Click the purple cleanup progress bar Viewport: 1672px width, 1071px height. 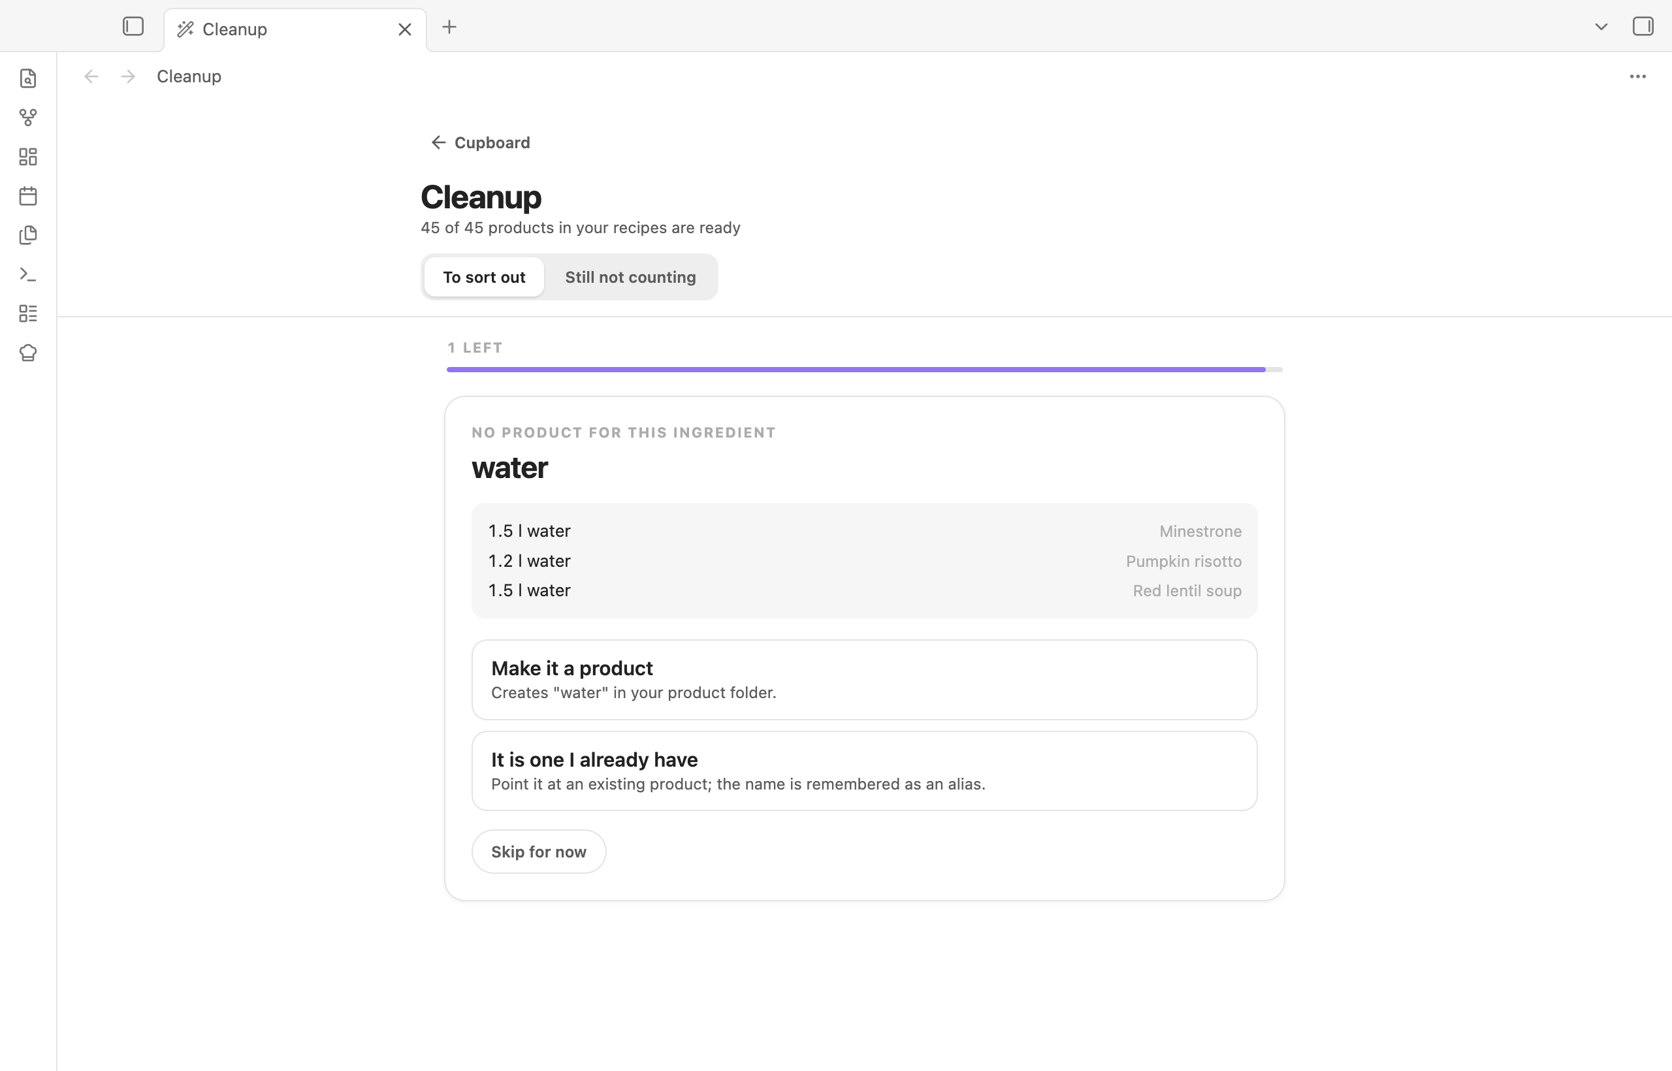(865, 369)
